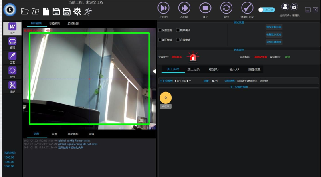Image resolution: width=321 pixels, height=177 pixels.
Task: Click the 当前用户 管理员 label
Action: click(x=290, y=16)
